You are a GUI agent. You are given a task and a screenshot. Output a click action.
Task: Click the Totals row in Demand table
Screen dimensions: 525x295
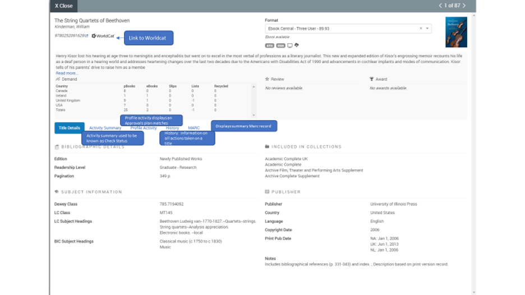(x=153, y=110)
